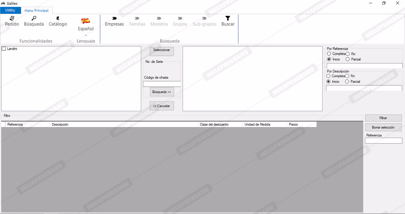Open the Pedido order icon
The width and height of the screenshot is (405, 214).
click(12, 19)
